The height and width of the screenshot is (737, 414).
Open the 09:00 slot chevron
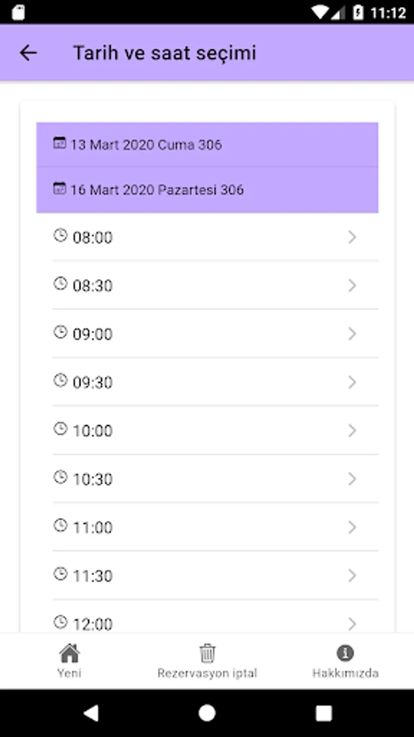352,334
